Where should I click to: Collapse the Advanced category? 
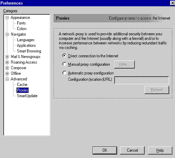pos(7,79)
